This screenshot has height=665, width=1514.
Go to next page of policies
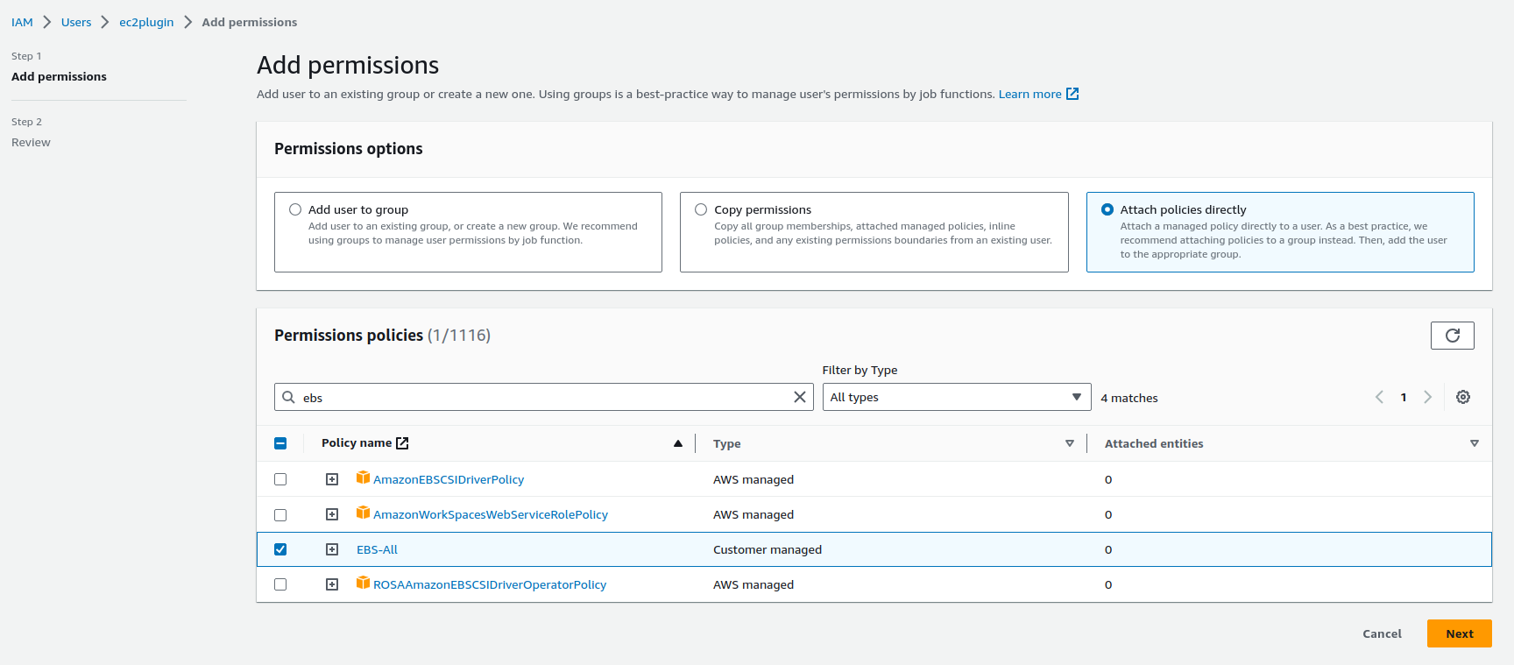(1427, 397)
